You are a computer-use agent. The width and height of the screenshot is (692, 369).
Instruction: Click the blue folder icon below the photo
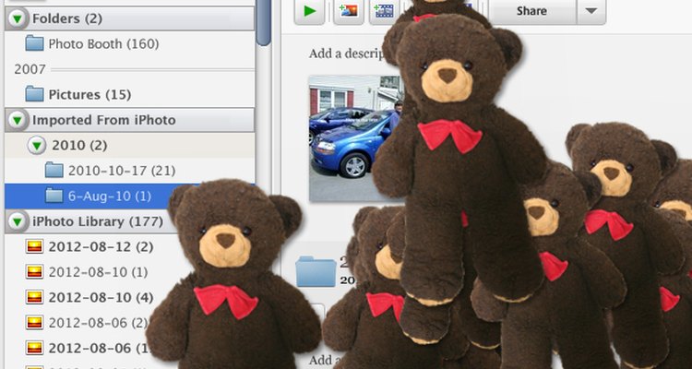click(x=316, y=271)
